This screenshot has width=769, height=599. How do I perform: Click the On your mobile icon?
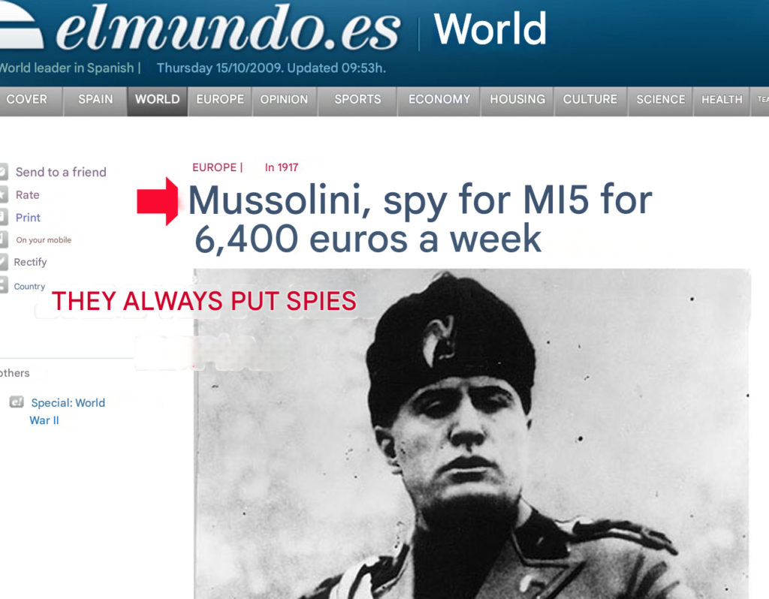coord(4,239)
